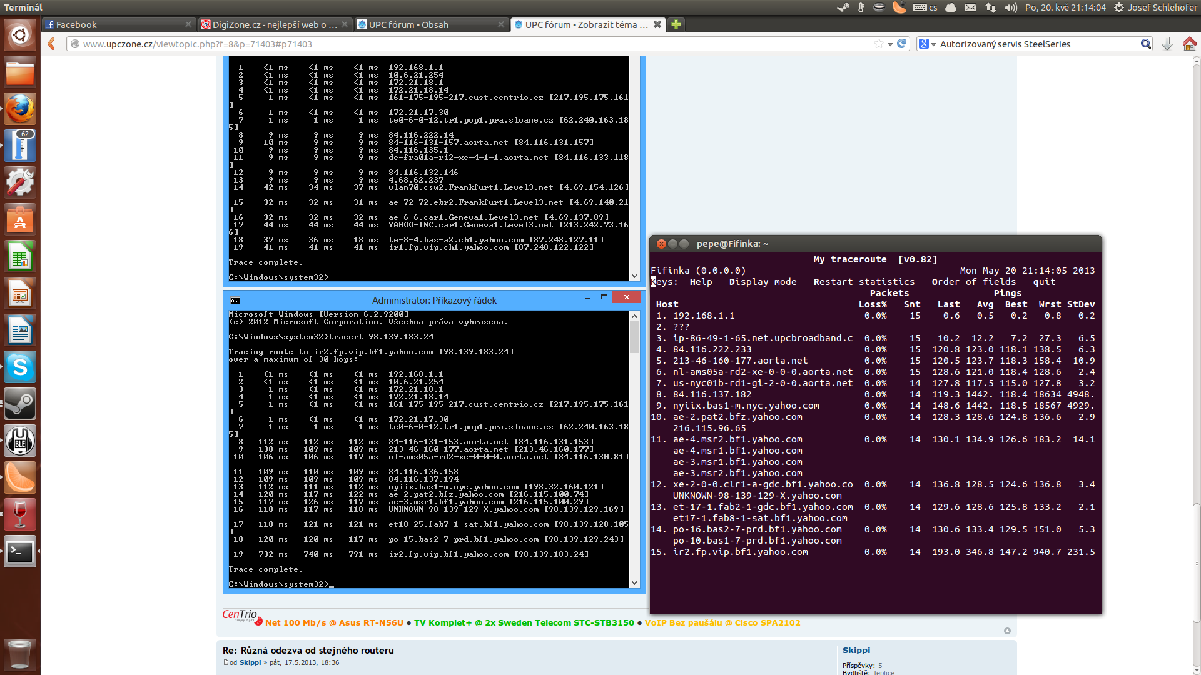Click the Display mode key label
Image resolution: width=1201 pixels, height=675 pixels.
pyautogui.click(x=763, y=282)
